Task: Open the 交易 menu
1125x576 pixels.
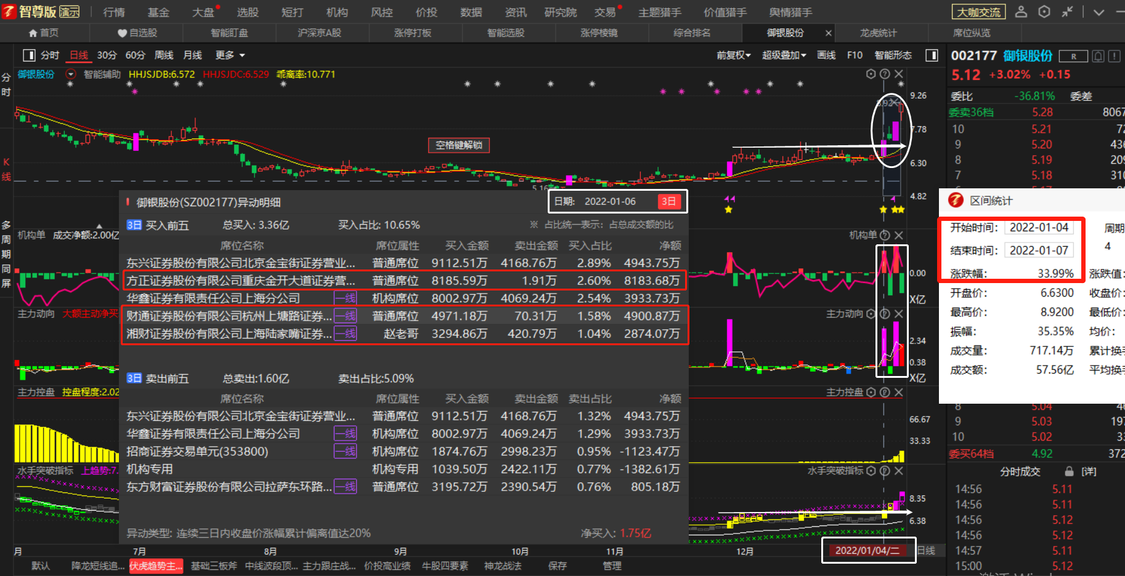Action: 605,12
